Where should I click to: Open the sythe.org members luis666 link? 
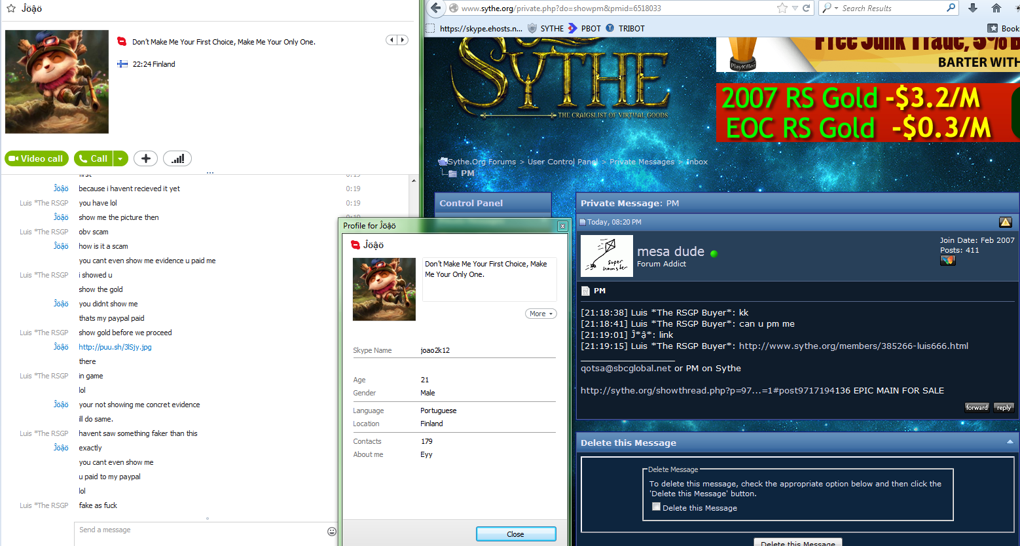coord(854,346)
